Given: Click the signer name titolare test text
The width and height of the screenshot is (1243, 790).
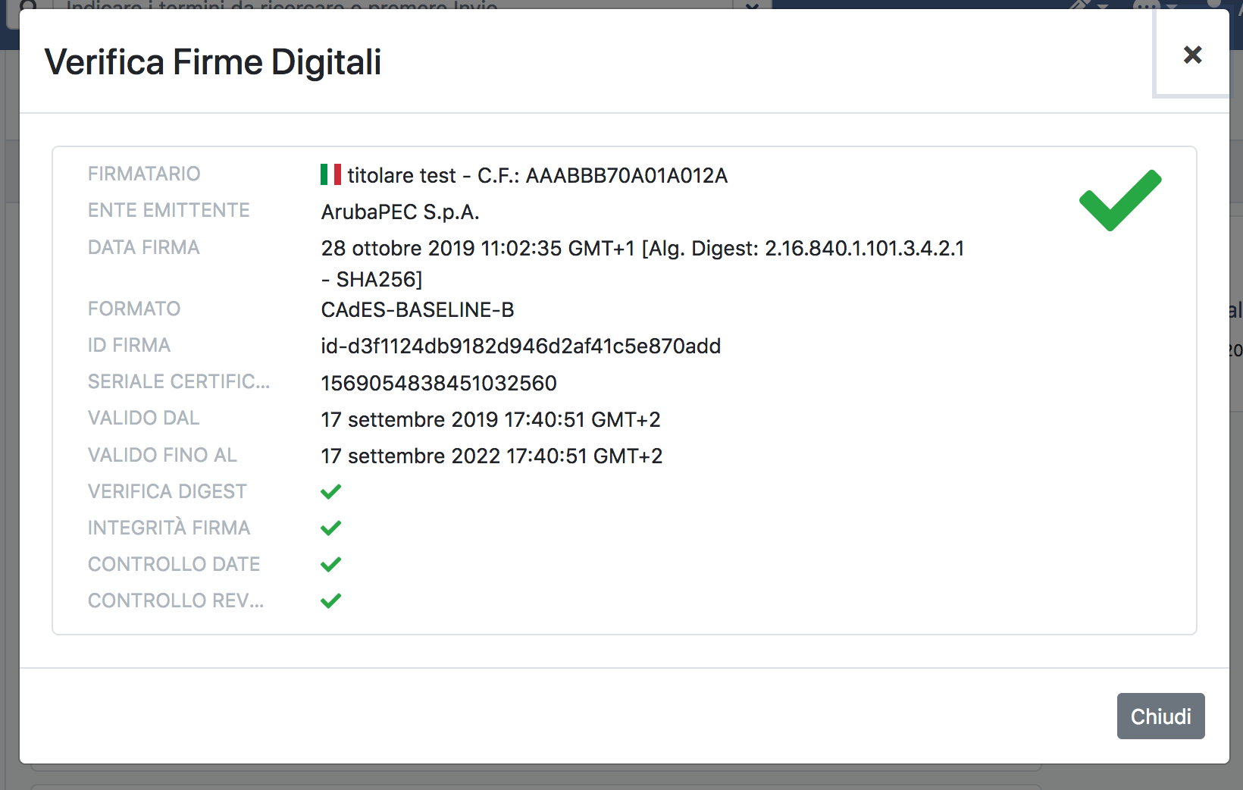Looking at the screenshot, I should click(x=402, y=176).
